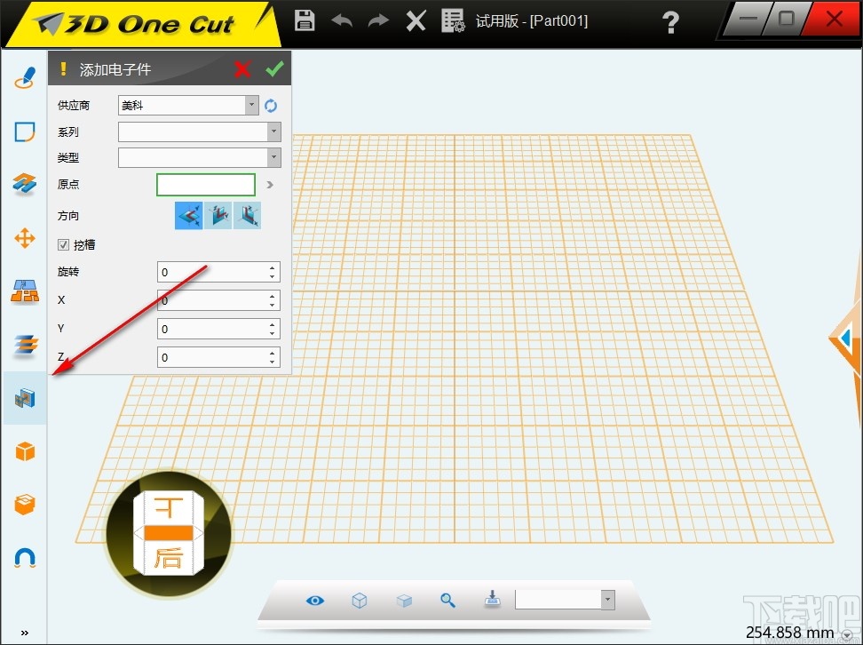863x645 pixels.
Task: Switch to shaded cube display mode
Action: coord(404,601)
